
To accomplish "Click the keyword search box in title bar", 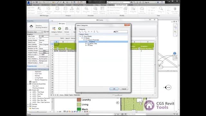I will (x=119, y=2).
